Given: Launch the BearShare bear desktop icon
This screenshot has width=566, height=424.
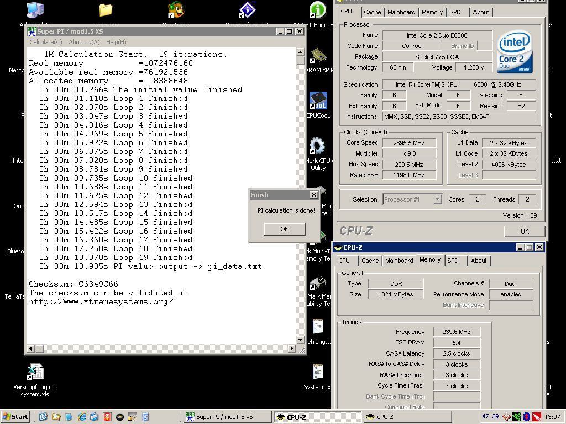Looking at the screenshot, I should (x=176, y=10).
